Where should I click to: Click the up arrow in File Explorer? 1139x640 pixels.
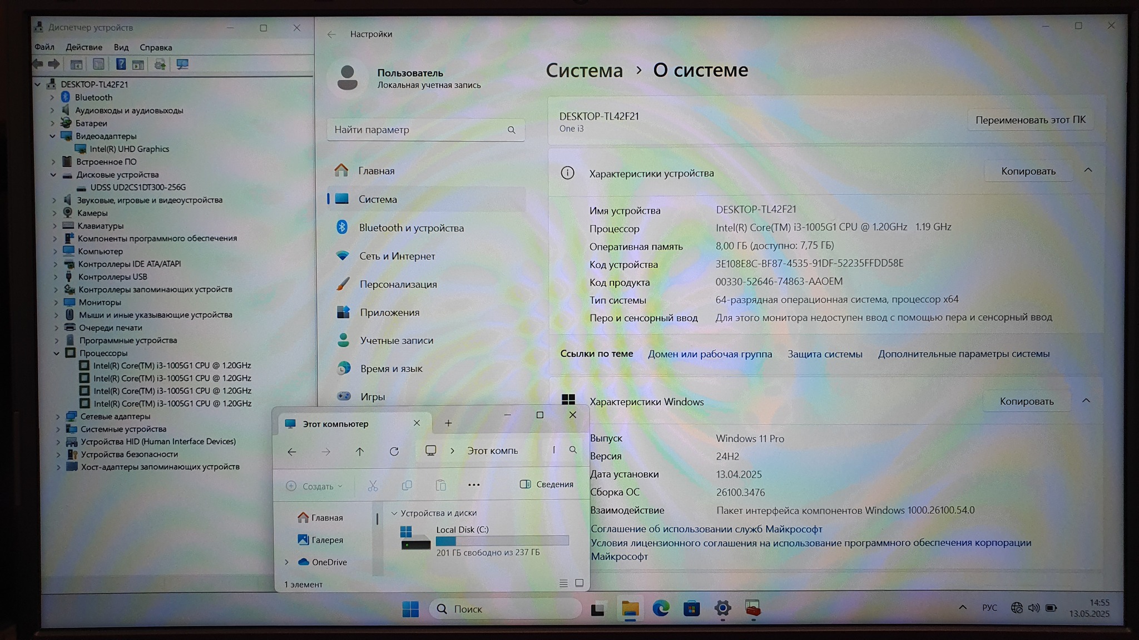[x=360, y=451]
